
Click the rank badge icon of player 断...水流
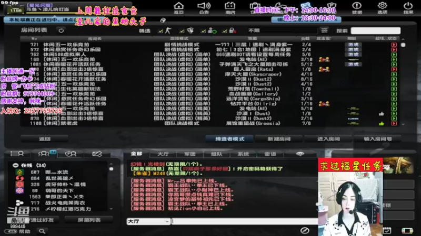[x=19, y=172]
